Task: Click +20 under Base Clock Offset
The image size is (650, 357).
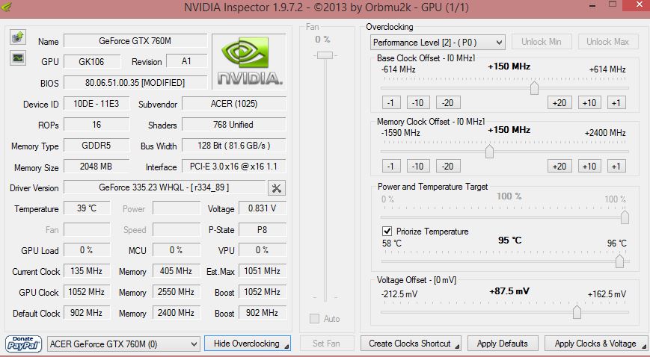Action: coord(559,103)
